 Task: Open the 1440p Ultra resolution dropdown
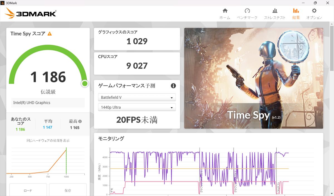click(137, 107)
